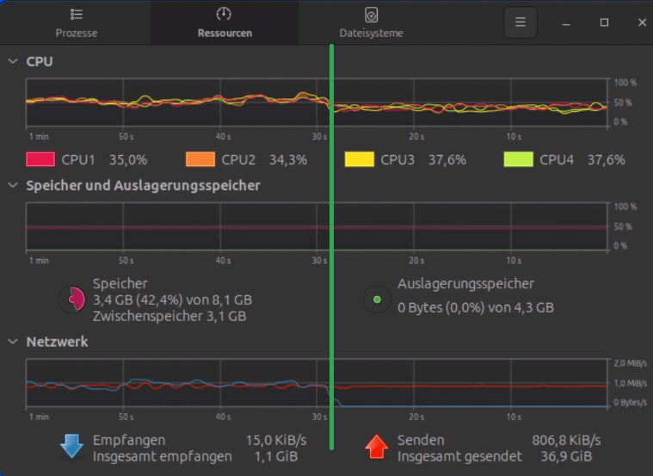Maximize the system monitor window

coord(604,22)
